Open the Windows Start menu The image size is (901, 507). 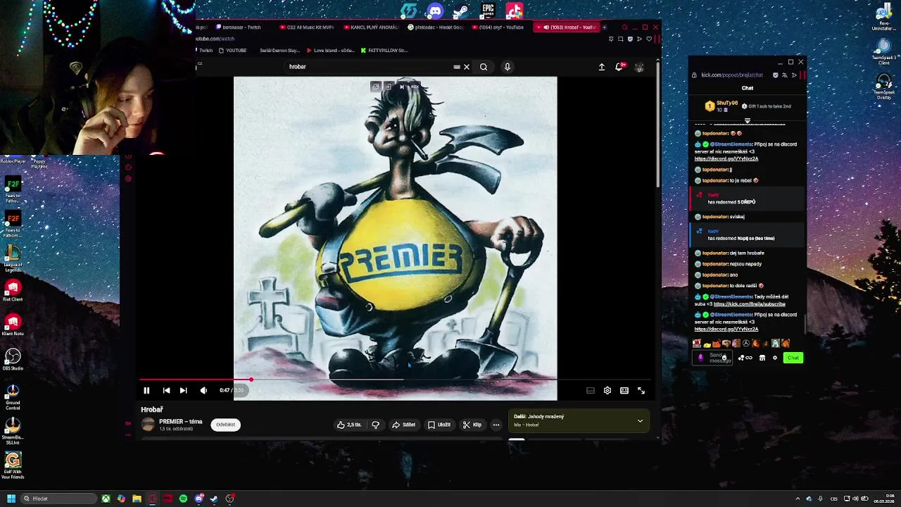click(x=11, y=499)
